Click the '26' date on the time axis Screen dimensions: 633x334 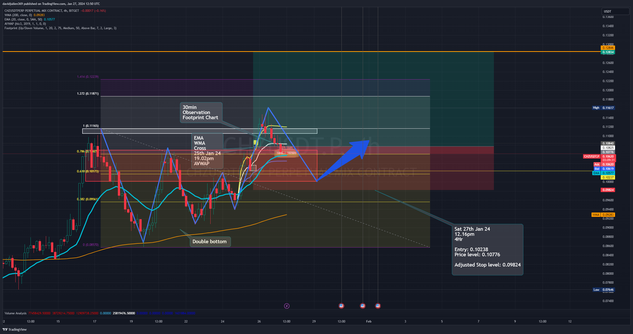(x=259, y=321)
